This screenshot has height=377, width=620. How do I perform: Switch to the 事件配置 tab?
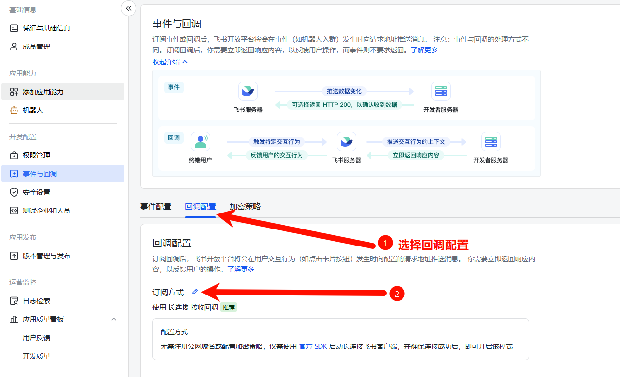(x=156, y=207)
